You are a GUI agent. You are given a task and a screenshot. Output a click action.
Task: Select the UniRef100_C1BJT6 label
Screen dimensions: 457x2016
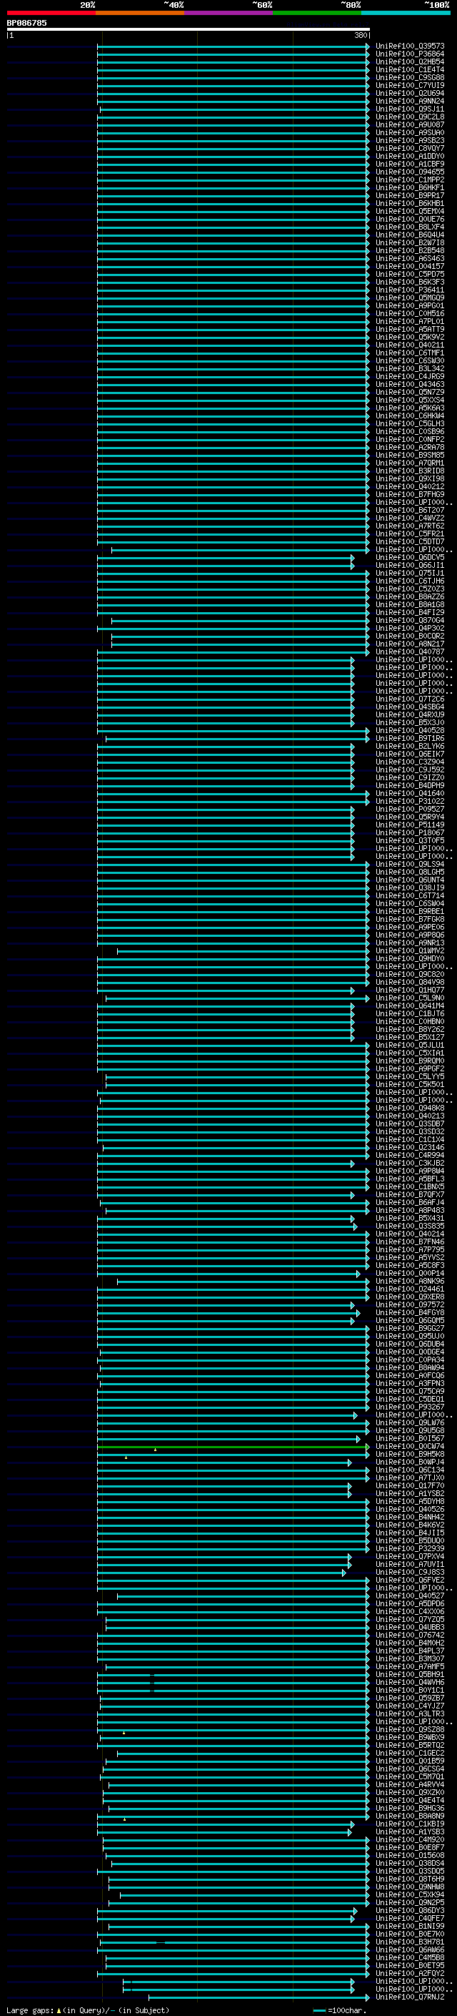pyautogui.click(x=410, y=1014)
